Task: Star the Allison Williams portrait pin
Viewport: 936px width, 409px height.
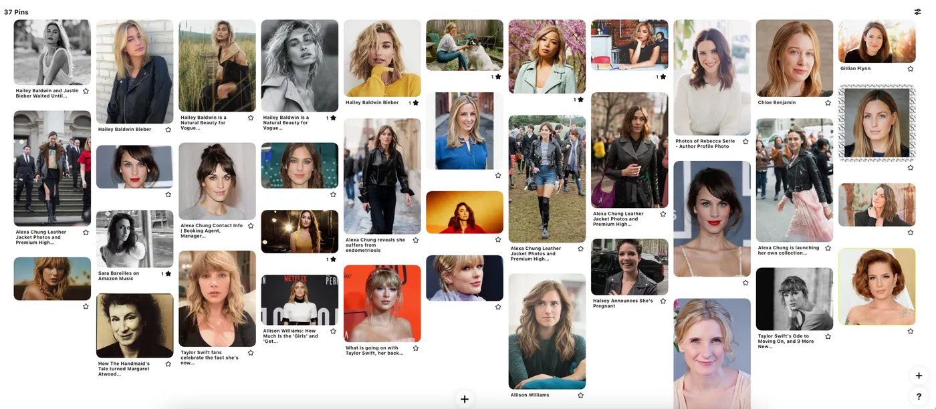Action: pos(580,396)
